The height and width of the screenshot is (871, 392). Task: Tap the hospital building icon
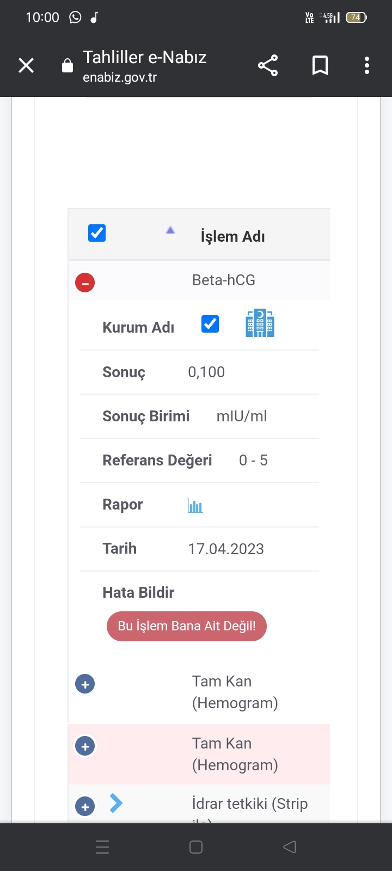coord(260,323)
